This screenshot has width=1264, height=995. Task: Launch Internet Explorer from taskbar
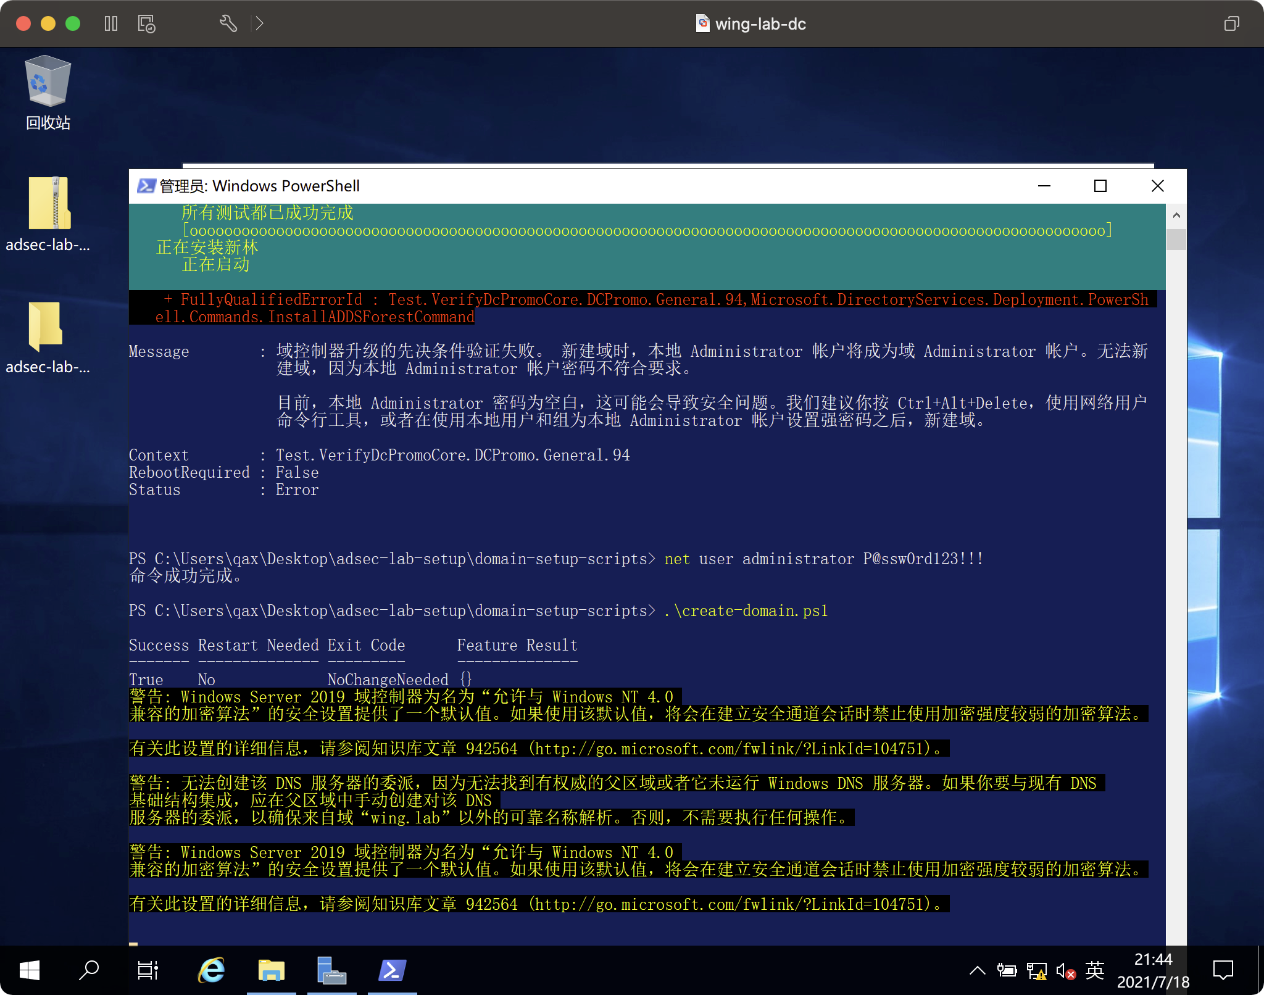coord(211,970)
